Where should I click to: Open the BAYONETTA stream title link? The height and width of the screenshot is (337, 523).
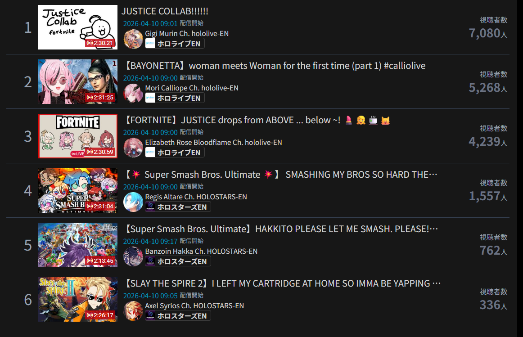274,66
